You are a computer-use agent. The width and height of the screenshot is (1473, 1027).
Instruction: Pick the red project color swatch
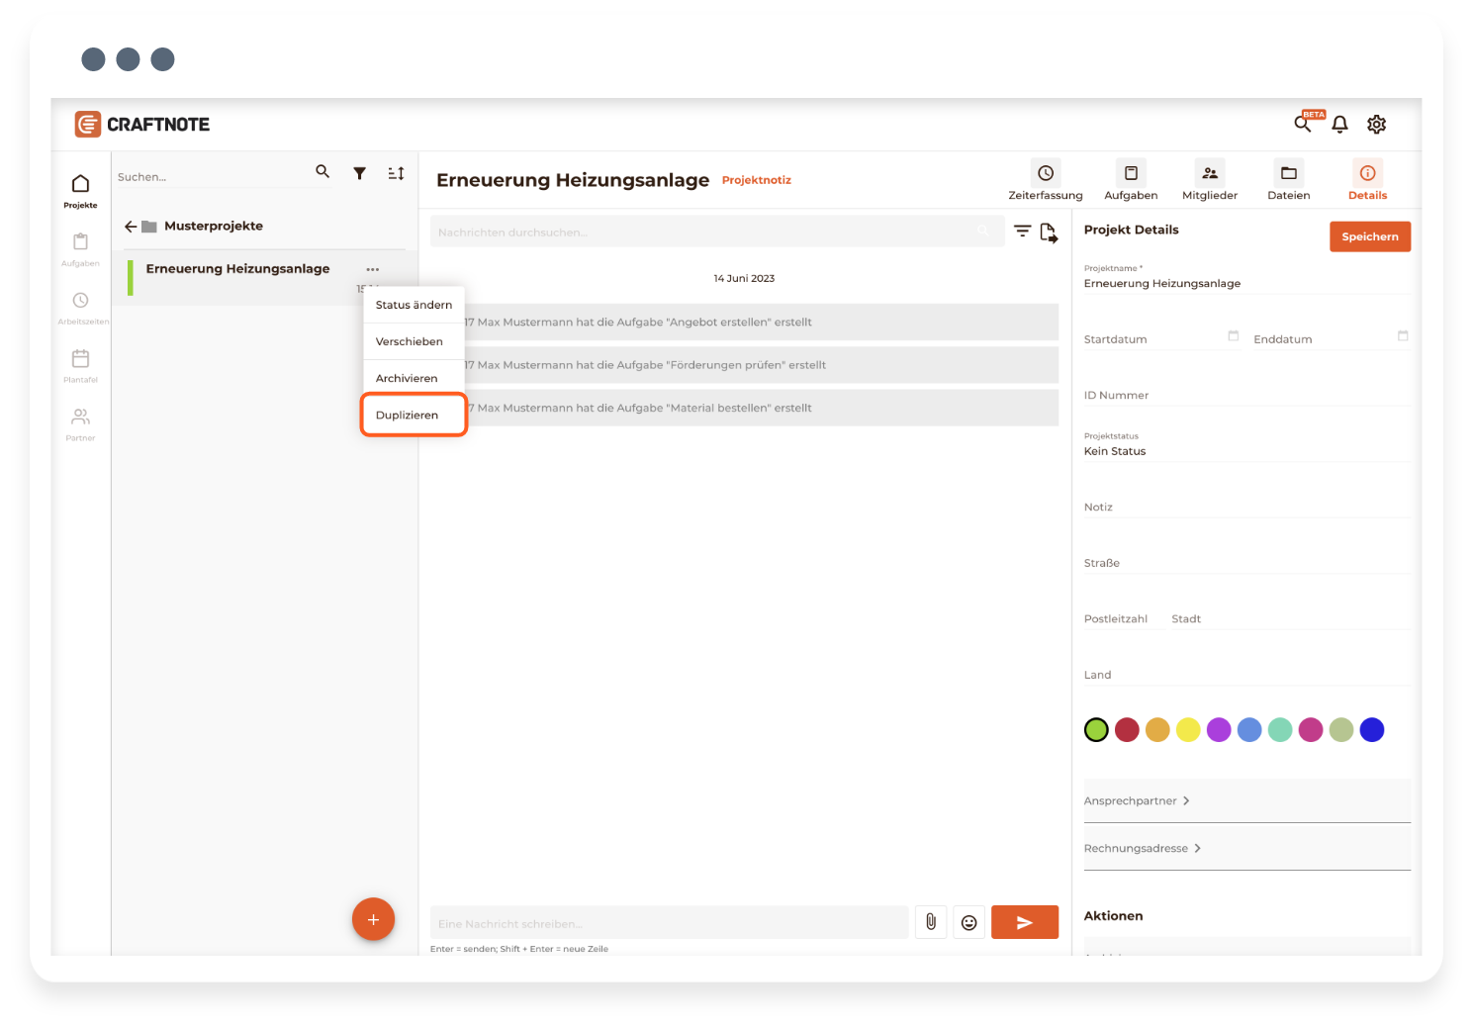(x=1127, y=730)
